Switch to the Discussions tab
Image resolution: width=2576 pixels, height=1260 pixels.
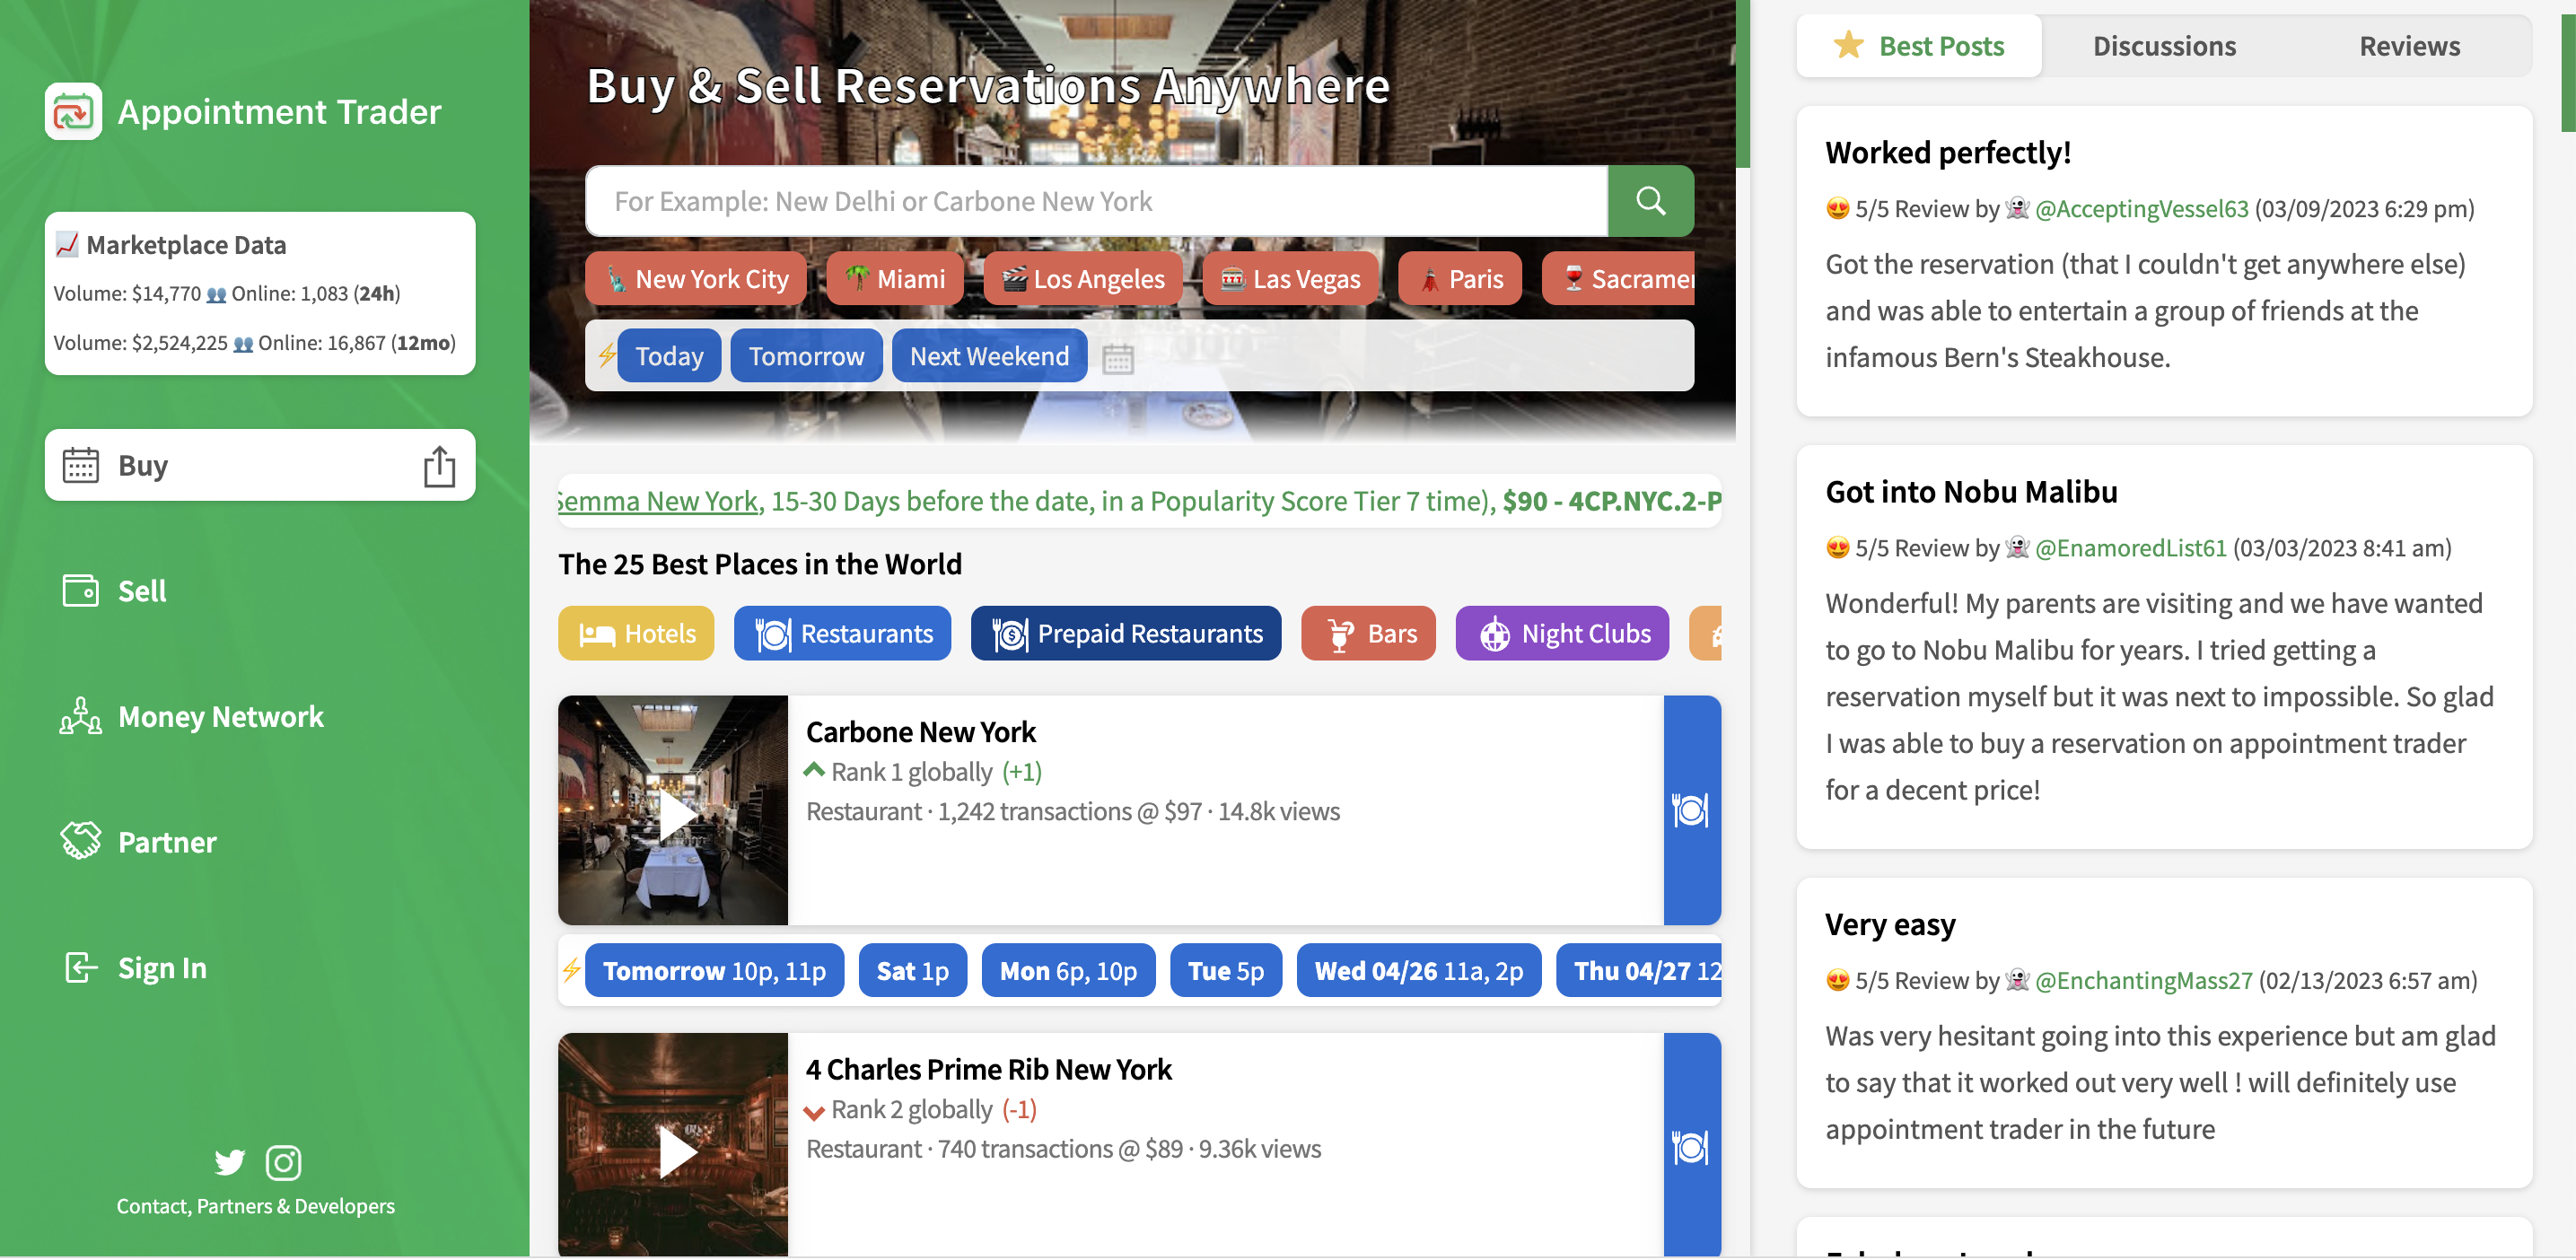click(2164, 46)
